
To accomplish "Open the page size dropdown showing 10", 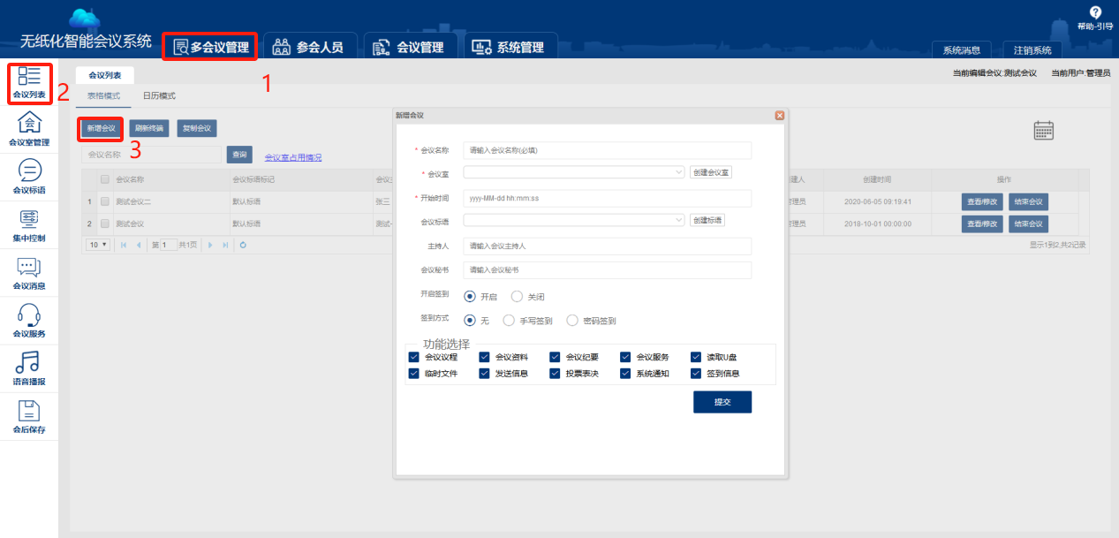I will 98,244.
